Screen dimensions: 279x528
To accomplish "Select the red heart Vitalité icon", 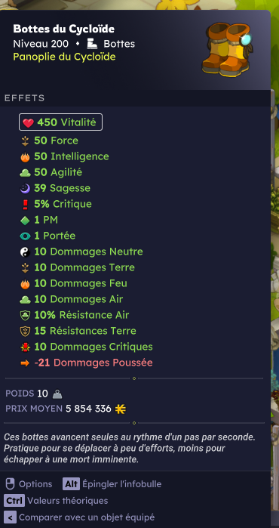I will (28, 123).
